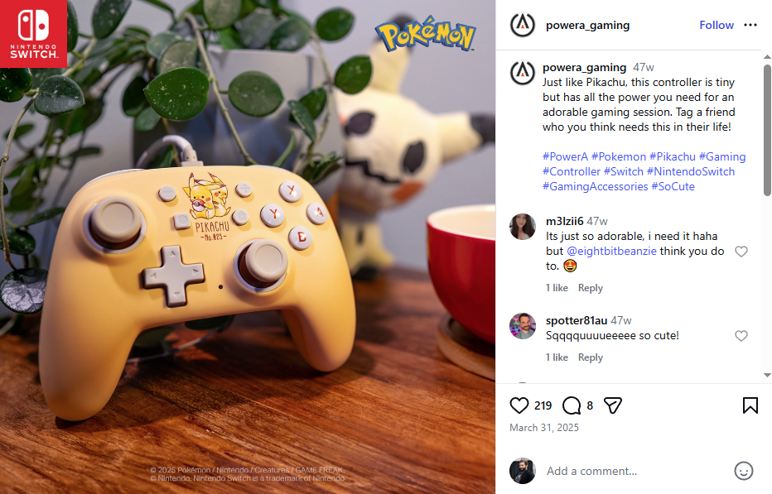Image resolution: width=772 pixels, height=494 pixels.
Task: Follow powera_gaming account
Action: [717, 25]
